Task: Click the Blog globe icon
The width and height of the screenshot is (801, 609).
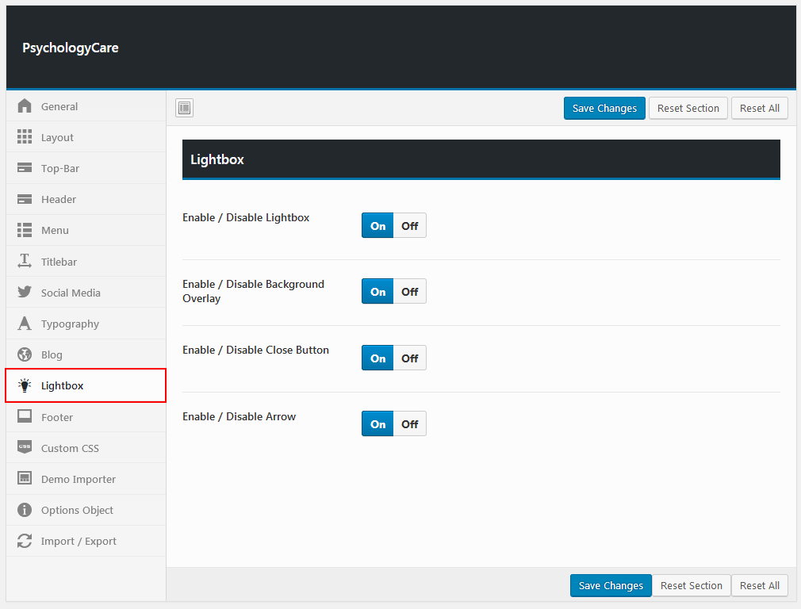Action: pyautogui.click(x=25, y=354)
